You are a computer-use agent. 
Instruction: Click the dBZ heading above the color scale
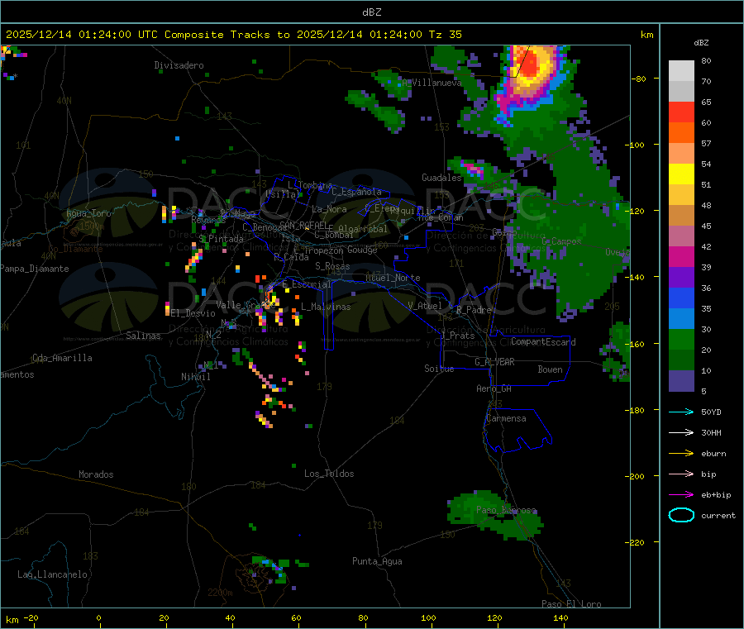tap(701, 43)
